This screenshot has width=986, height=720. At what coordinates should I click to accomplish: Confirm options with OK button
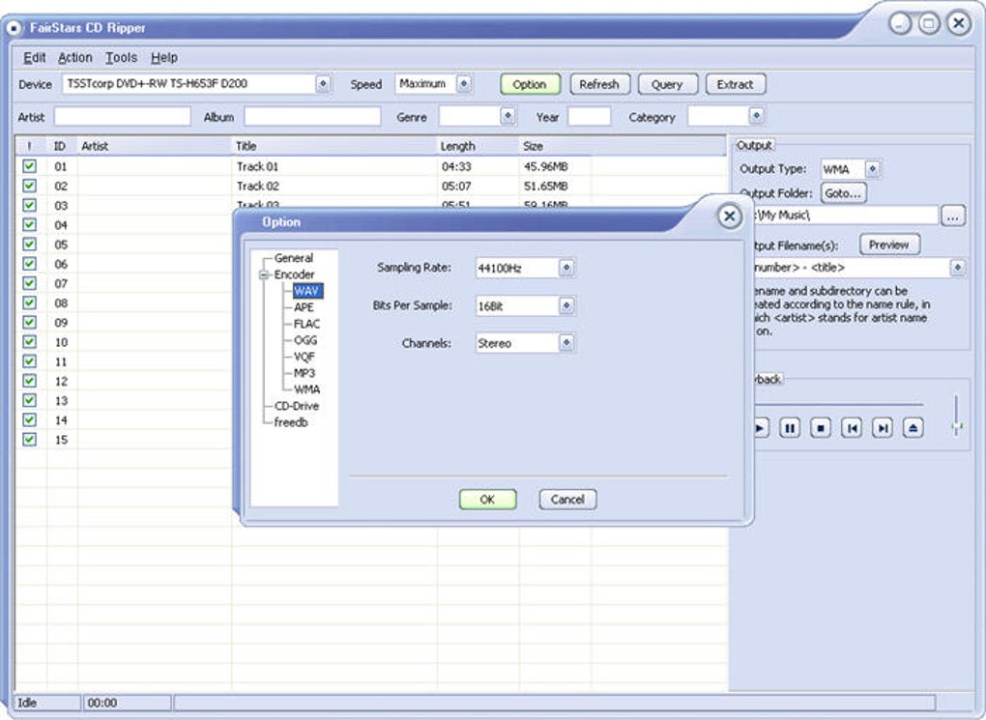pos(487,500)
